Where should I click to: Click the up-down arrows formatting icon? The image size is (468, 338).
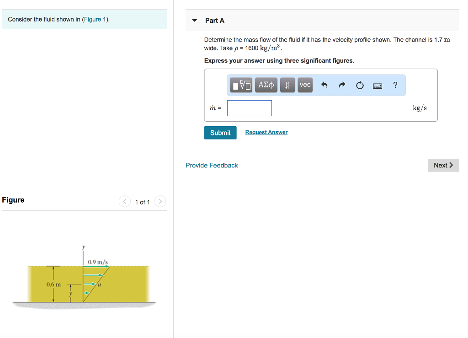(x=287, y=85)
